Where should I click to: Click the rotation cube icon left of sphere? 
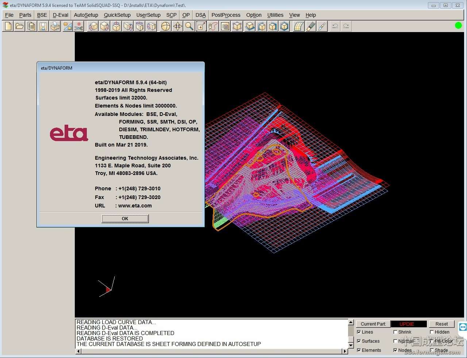tap(151, 26)
